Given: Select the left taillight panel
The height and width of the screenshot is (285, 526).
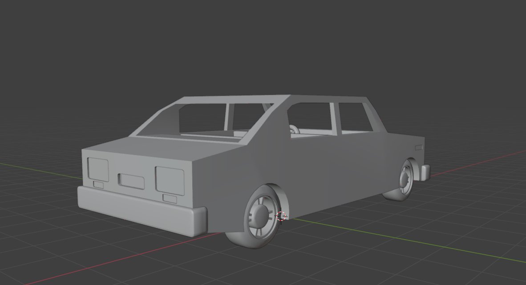Looking at the screenshot, I should pyautogui.click(x=98, y=170).
